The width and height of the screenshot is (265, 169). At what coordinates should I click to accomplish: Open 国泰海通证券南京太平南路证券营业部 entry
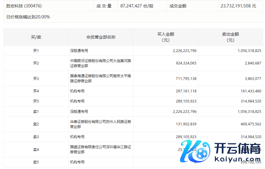tap(100, 78)
